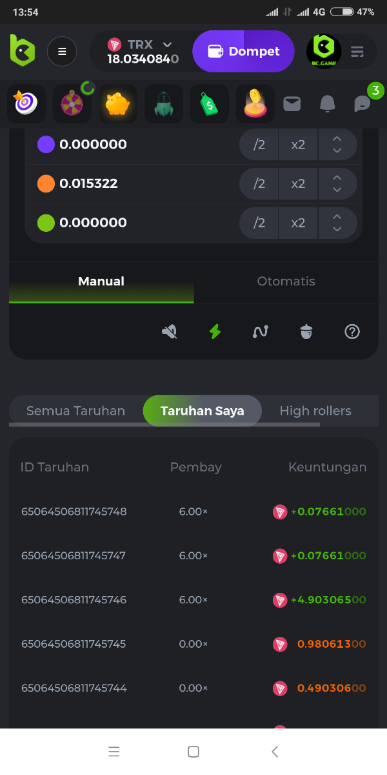Open the lucky spin wheel icon
The image size is (387, 775).
pyautogui.click(x=72, y=104)
